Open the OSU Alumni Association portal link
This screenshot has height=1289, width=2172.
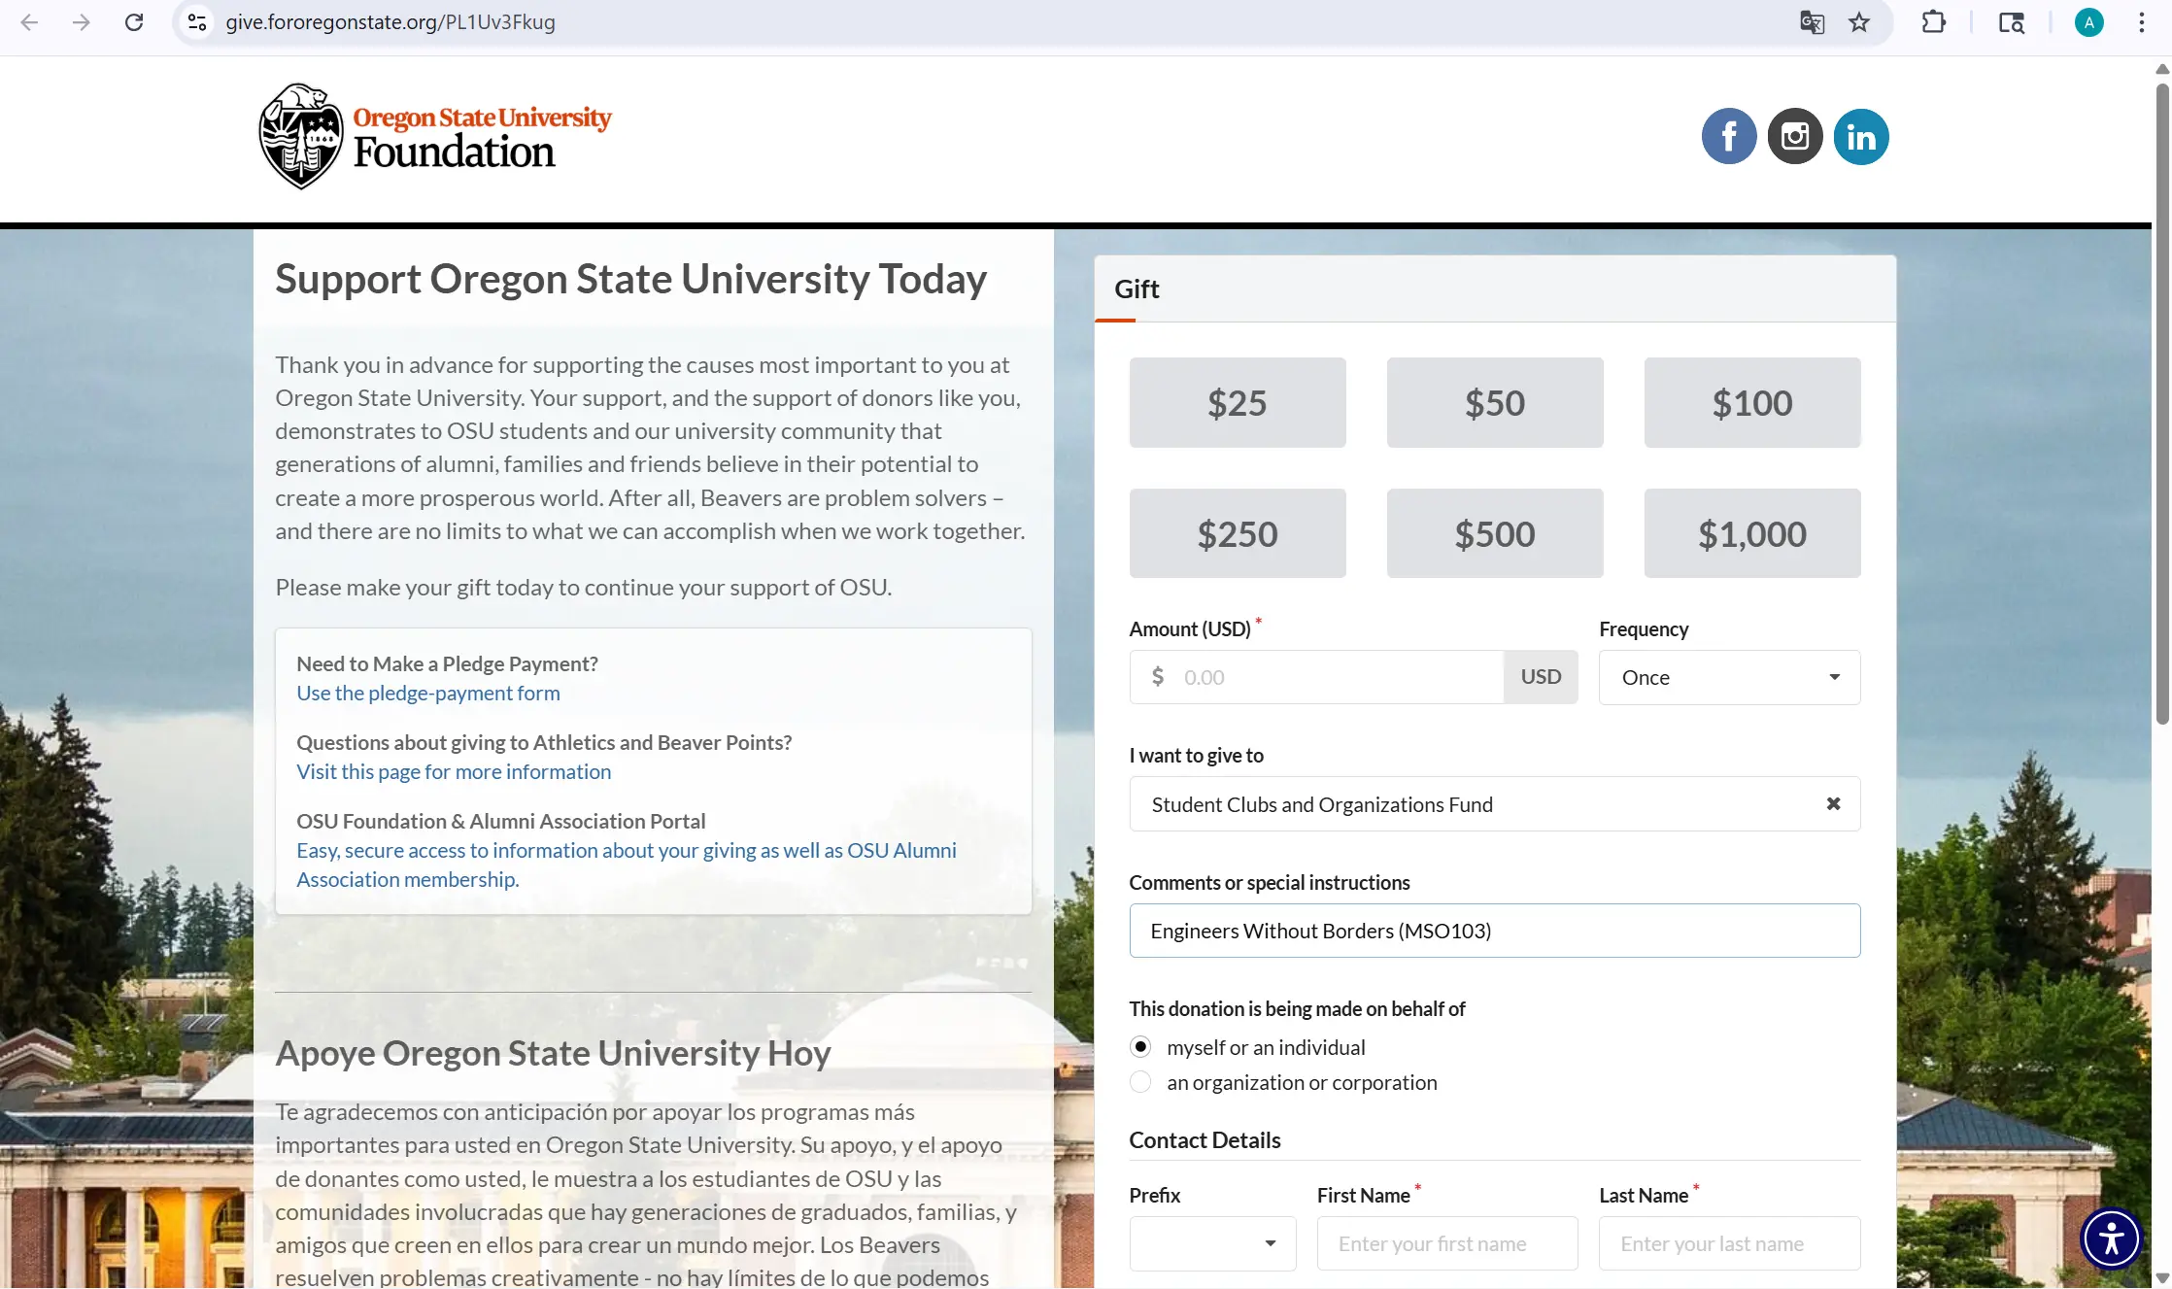[x=627, y=865]
